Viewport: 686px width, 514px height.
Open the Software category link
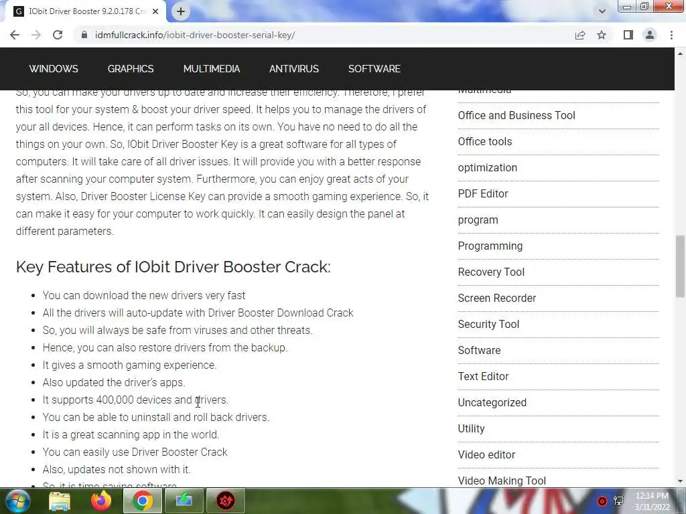(x=479, y=351)
